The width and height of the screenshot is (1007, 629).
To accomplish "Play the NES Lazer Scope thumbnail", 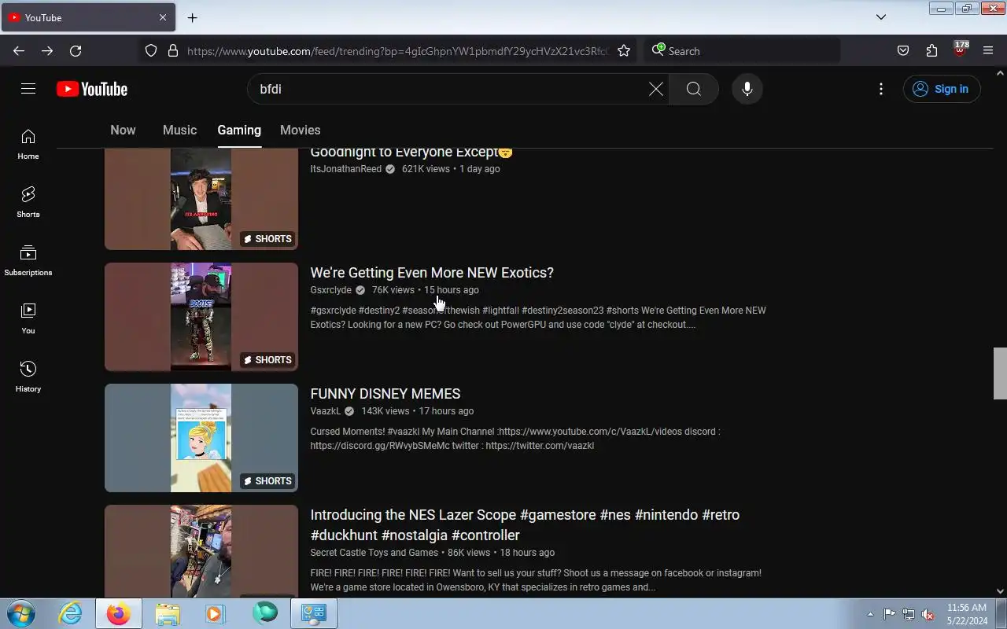I will click(201, 551).
